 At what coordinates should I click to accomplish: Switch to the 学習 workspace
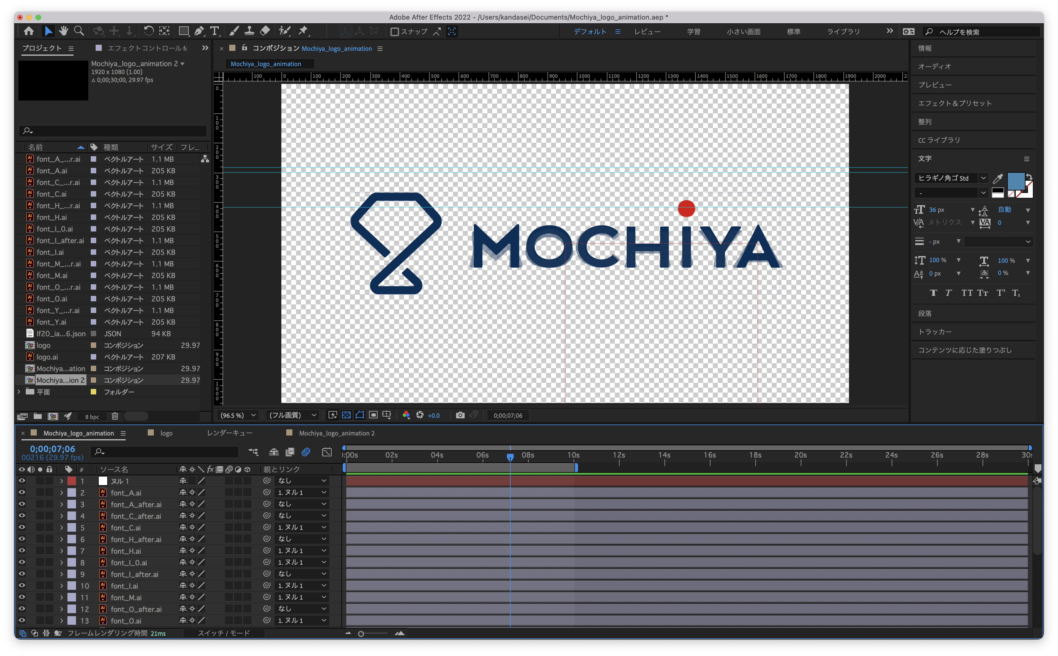pos(693,32)
